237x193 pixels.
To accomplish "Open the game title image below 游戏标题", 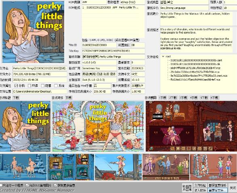I will [25, 126].
